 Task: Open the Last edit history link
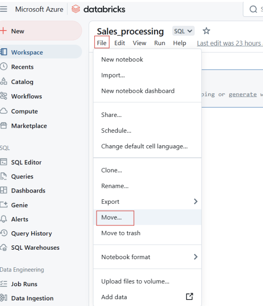pos(230,43)
